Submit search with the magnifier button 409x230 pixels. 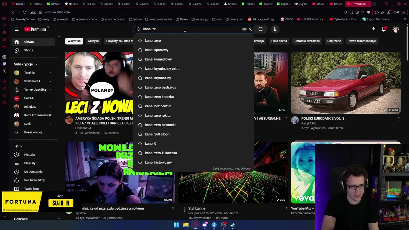pos(261,29)
